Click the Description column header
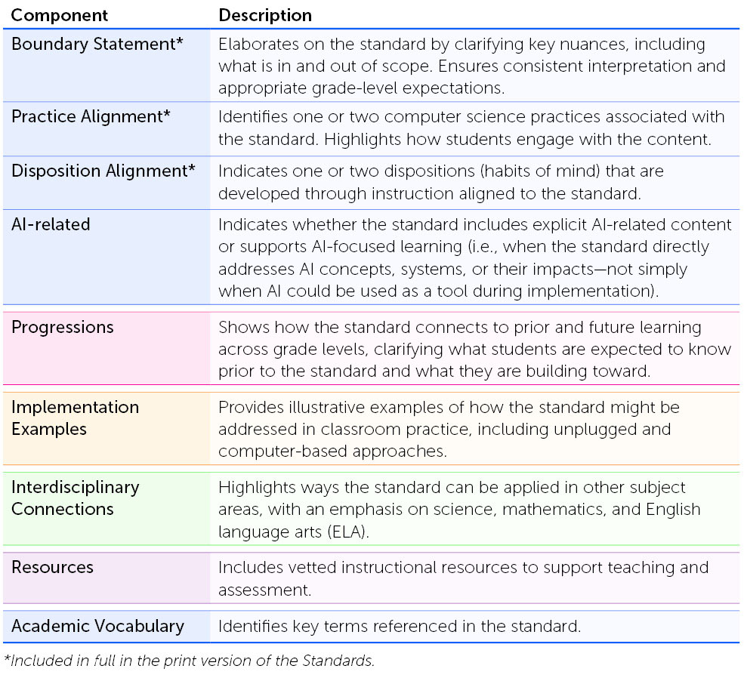The image size is (744, 678). point(265,15)
